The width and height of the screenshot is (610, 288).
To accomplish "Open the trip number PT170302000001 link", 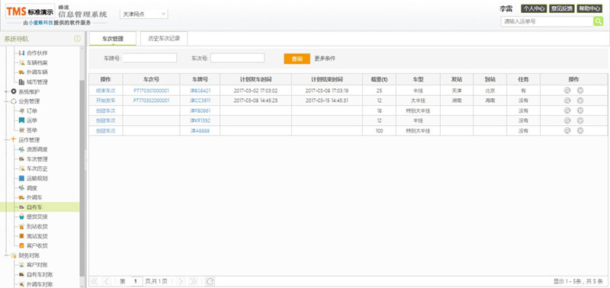I will 151,101.
